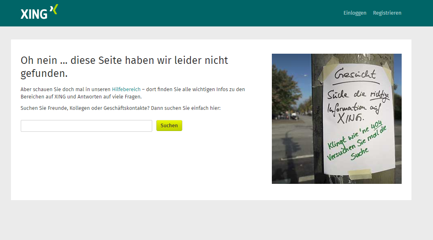Image resolution: width=433 pixels, height=240 pixels.
Task: Follow the Hilfebereich link
Action: 126,89
